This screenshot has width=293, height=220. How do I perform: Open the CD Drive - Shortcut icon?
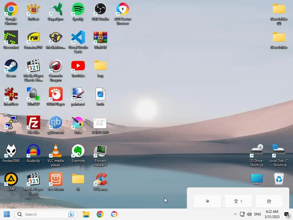[257, 155]
